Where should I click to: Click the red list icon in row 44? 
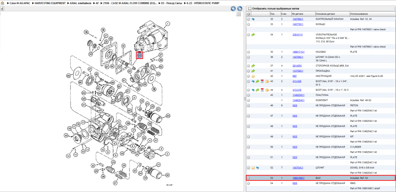[x=262, y=90]
